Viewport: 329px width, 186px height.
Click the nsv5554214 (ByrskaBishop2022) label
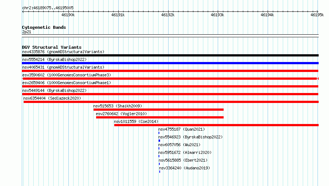[x=54, y=59]
